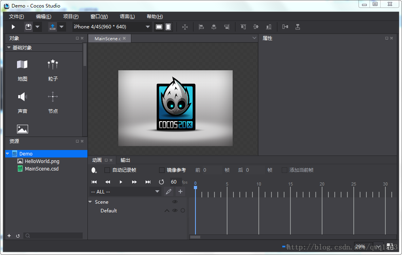Select the 地图 map object

[22, 70]
